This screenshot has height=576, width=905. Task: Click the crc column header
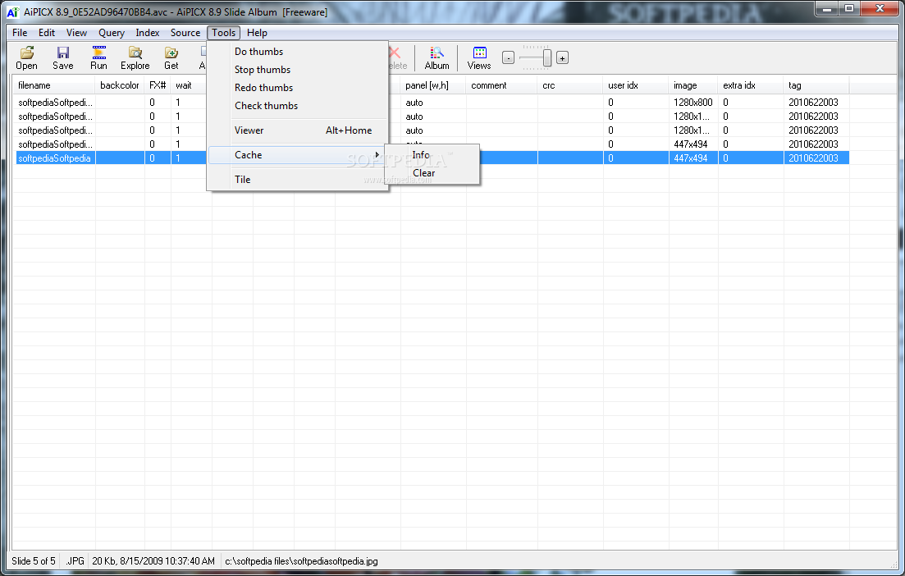point(570,85)
